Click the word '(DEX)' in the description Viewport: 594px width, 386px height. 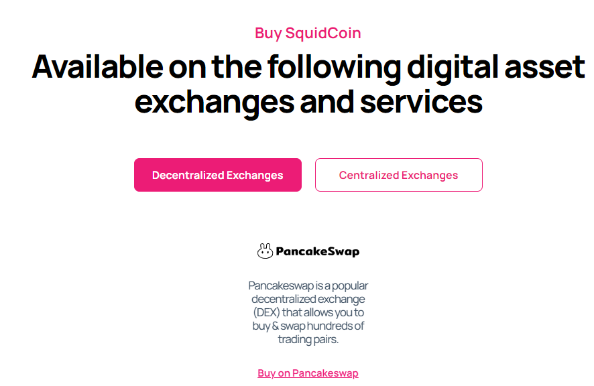pyautogui.click(x=267, y=312)
